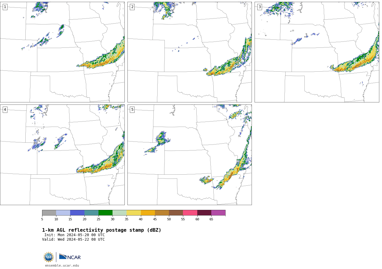The height and width of the screenshot is (269, 382).
Task: Click the colorbar tick label 20
Action: point(84,219)
